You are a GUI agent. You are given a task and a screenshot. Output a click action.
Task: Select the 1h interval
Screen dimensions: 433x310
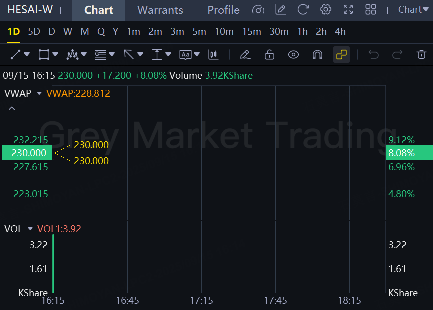pos(302,32)
